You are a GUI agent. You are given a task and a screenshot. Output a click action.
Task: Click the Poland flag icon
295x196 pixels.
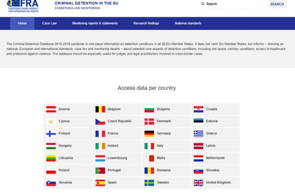pos(51,171)
